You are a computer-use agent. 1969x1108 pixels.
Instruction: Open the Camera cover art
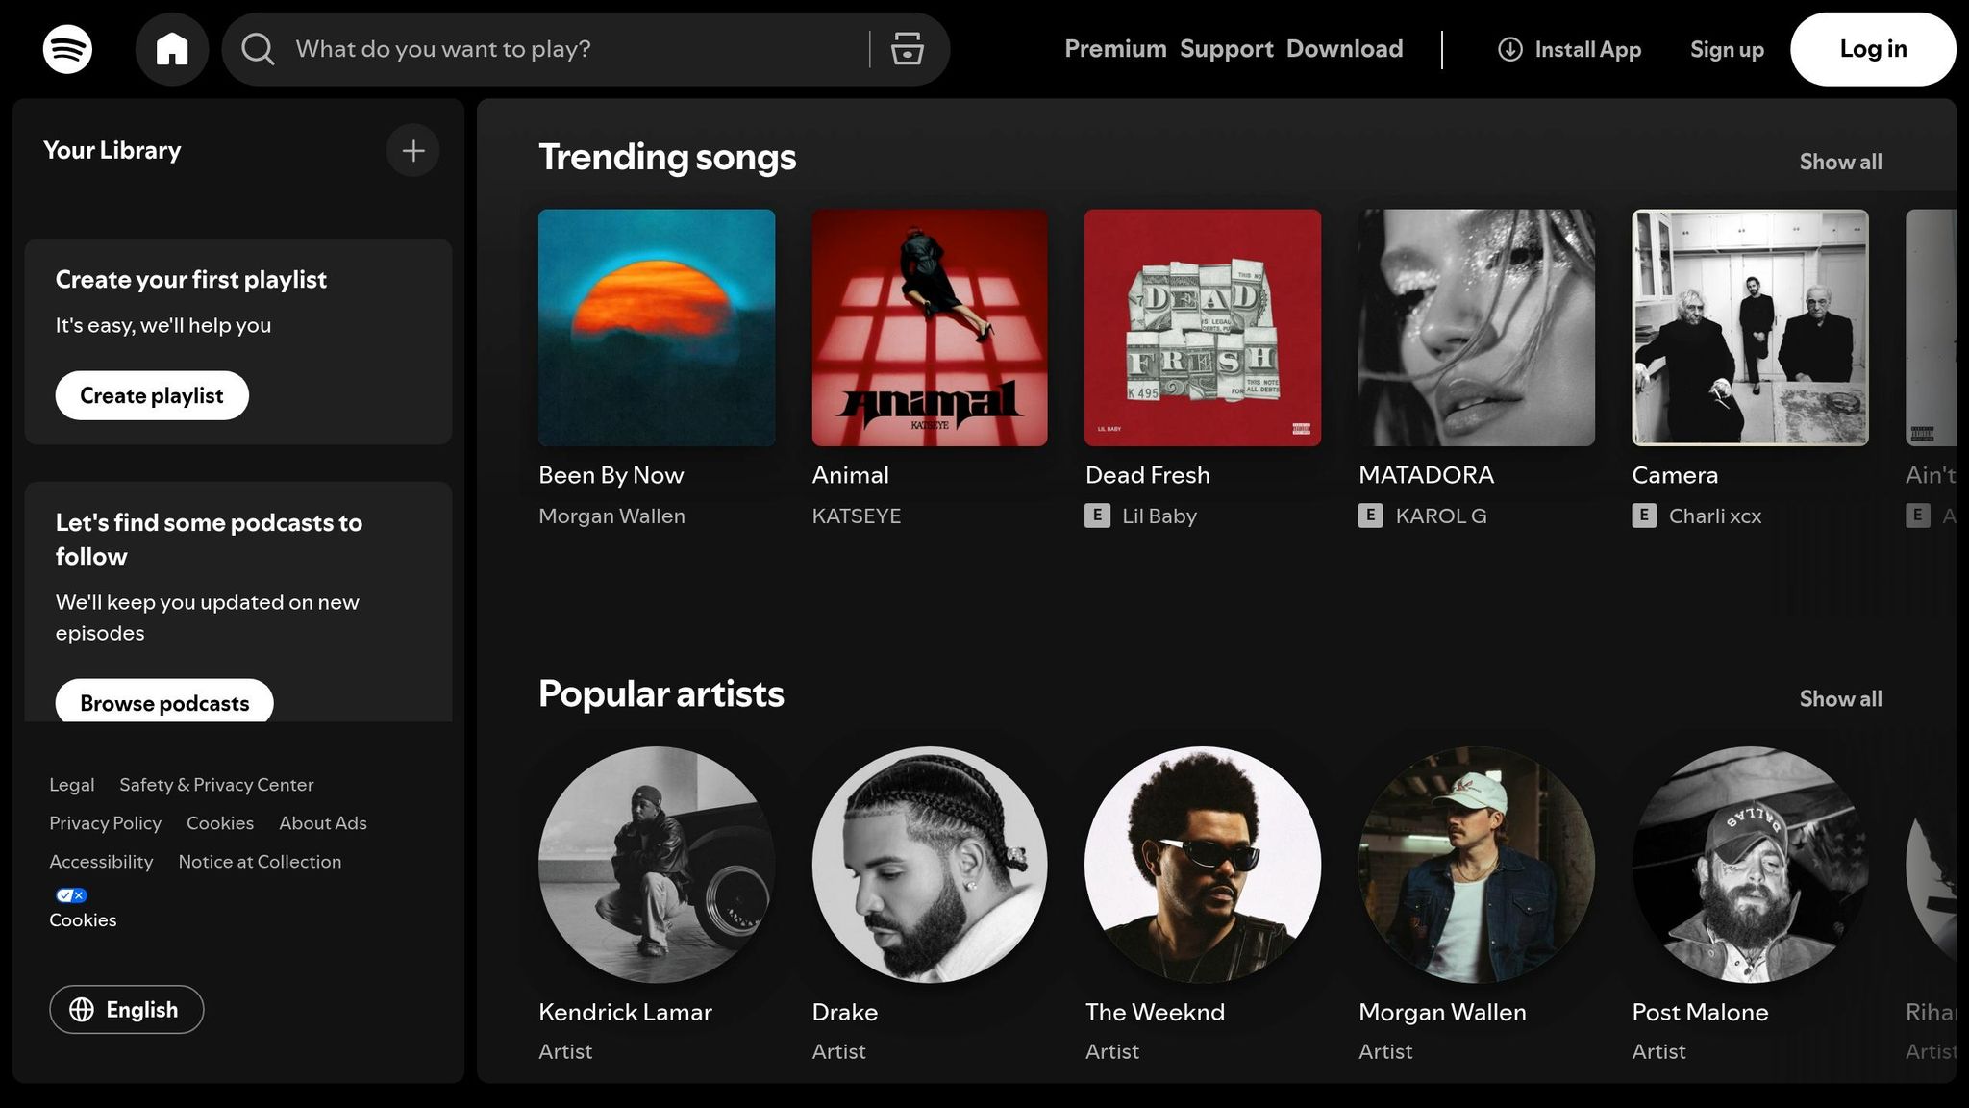1750,328
